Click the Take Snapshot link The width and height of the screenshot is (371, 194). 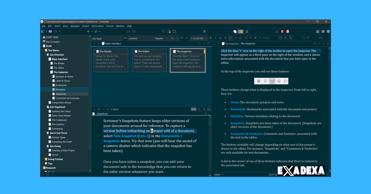[x=125, y=136]
